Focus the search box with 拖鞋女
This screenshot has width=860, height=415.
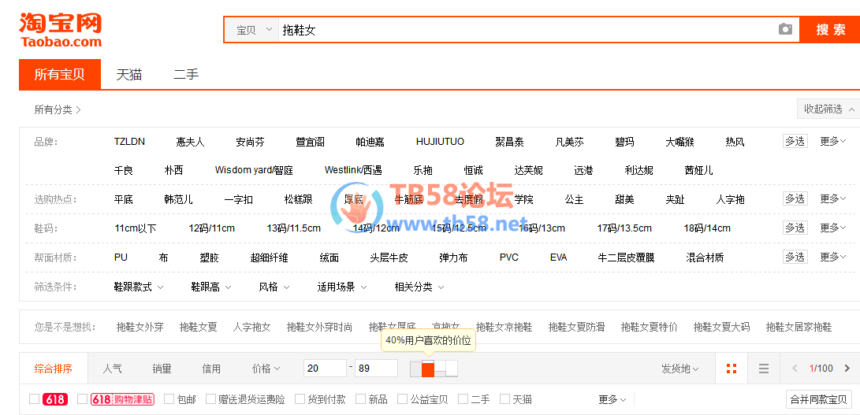(x=527, y=30)
